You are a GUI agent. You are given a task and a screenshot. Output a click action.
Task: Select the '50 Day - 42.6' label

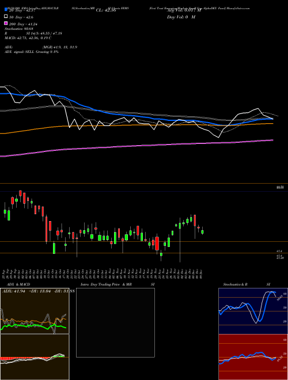pyautogui.click(x=21, y=17)
